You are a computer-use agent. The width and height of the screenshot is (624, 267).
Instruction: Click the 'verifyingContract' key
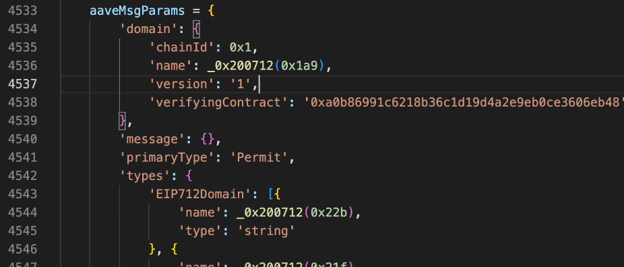click(218, 102)
